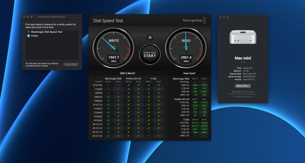Image resolution: width=305 pixels, height=163 pixels.
Task: Click the Force Quit button
Action: tap(71, 64)
